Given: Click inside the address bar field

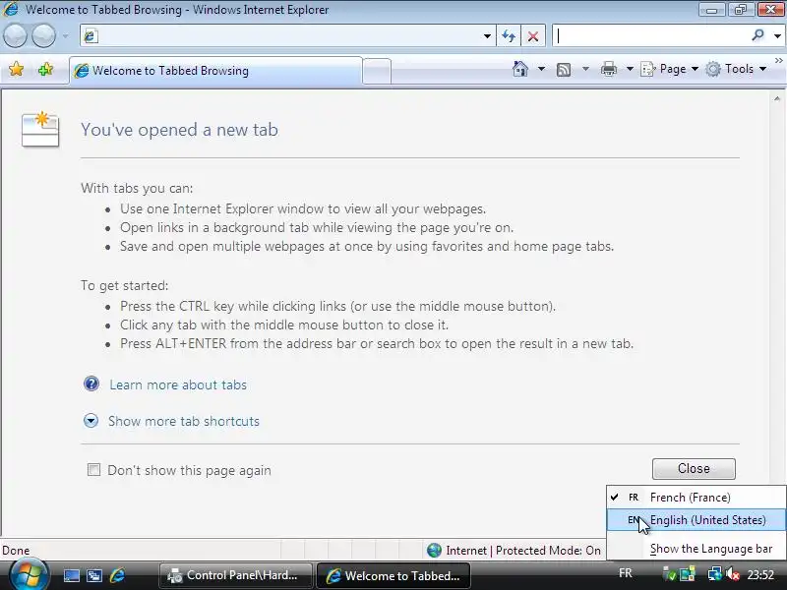Looking at the screenshot, I should (287, 36).
